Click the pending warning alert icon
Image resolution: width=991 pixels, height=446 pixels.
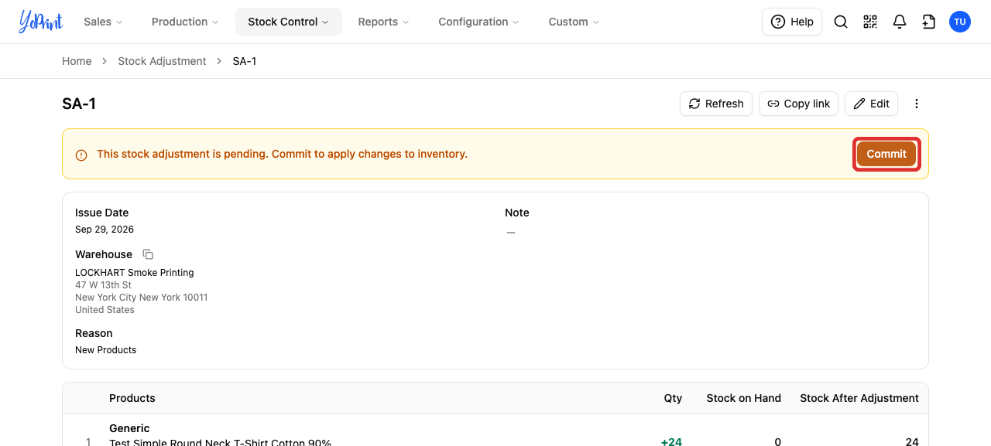click(81, 155)
